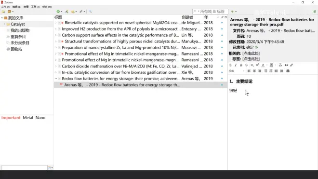Open the paragraph format dropdown

click(x=237, y=71)
